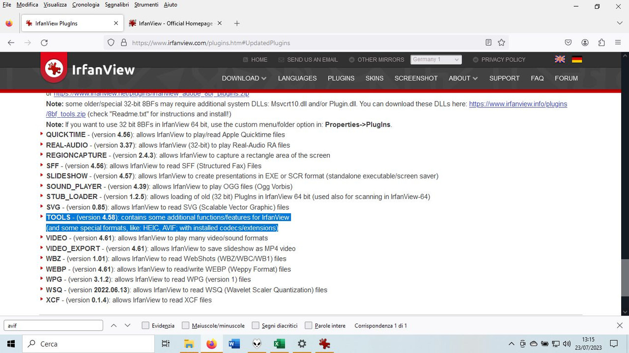
Task: Bookmark this page with the star icon
Action: [501, 43]
